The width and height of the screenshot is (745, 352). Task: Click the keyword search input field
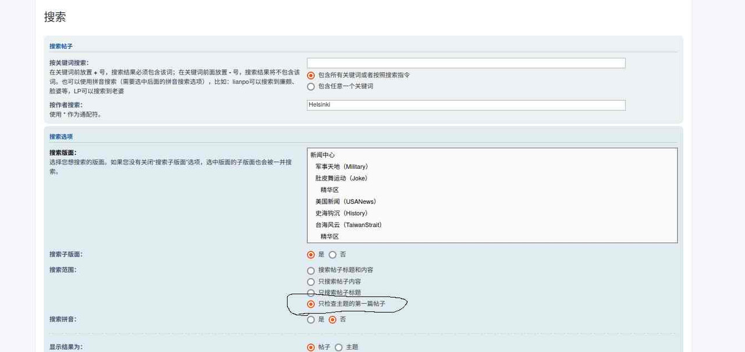coord(466,63)
